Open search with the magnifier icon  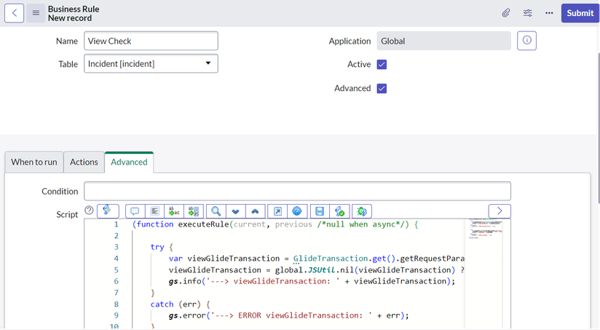click(216, 211)
